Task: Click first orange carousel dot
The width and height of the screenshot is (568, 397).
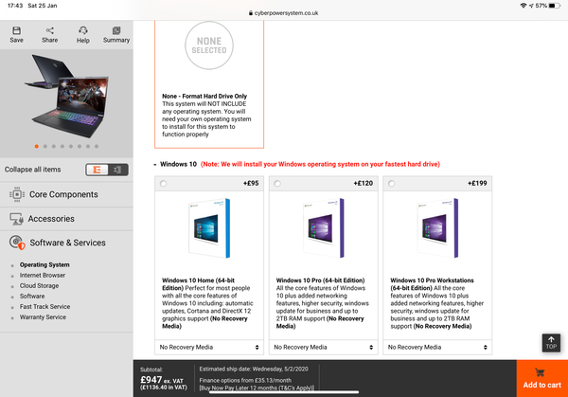Action: coord(37,147)
